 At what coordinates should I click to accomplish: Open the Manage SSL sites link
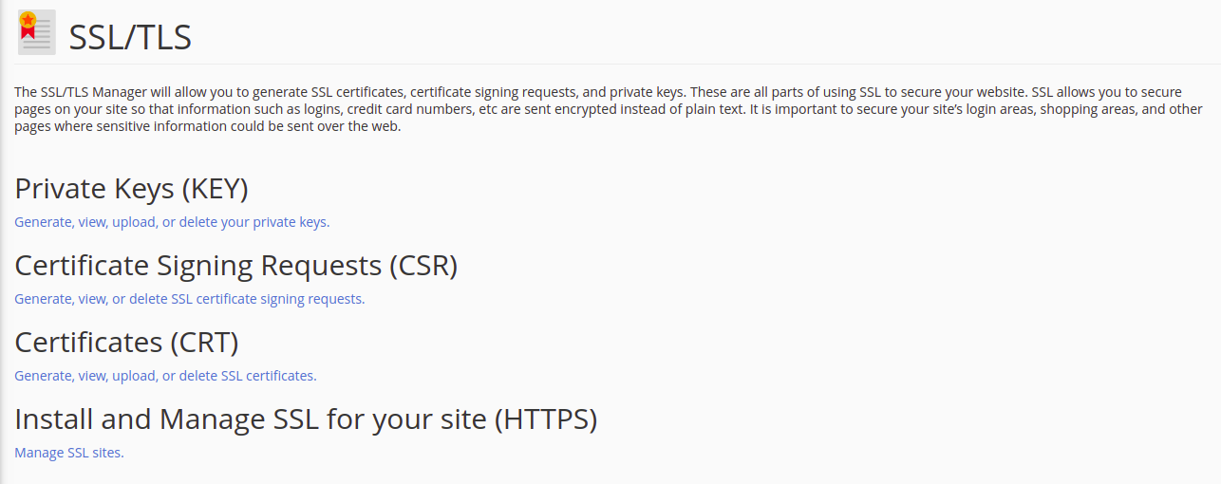[69, 453]
